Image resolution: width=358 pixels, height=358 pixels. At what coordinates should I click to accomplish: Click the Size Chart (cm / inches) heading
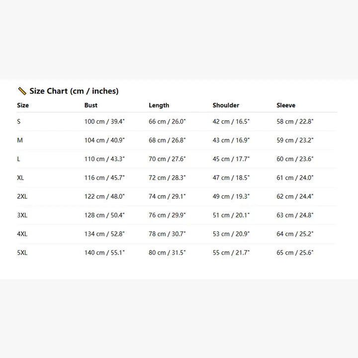click(x=74, y=91)
